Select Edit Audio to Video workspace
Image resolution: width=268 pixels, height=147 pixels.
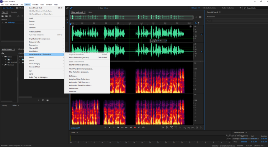pyautogui.click(x=209, y=8)
